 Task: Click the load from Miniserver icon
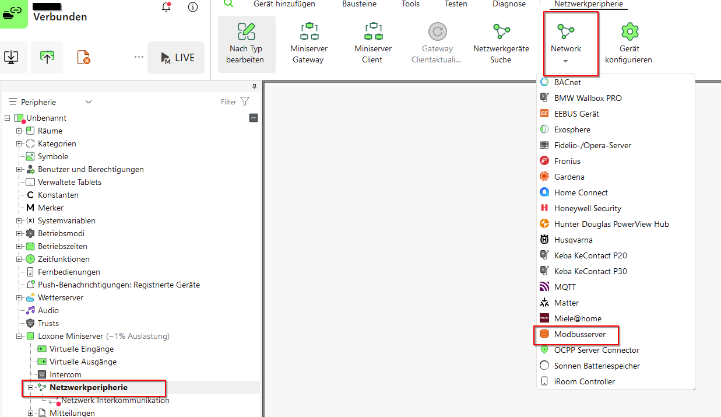pos(11,57)
